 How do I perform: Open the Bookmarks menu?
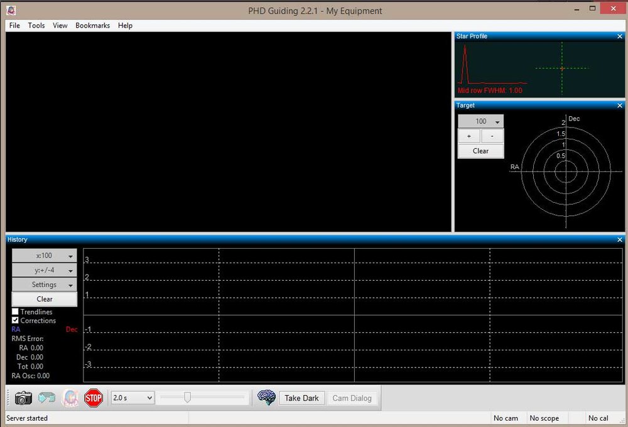tap(92, 26)
